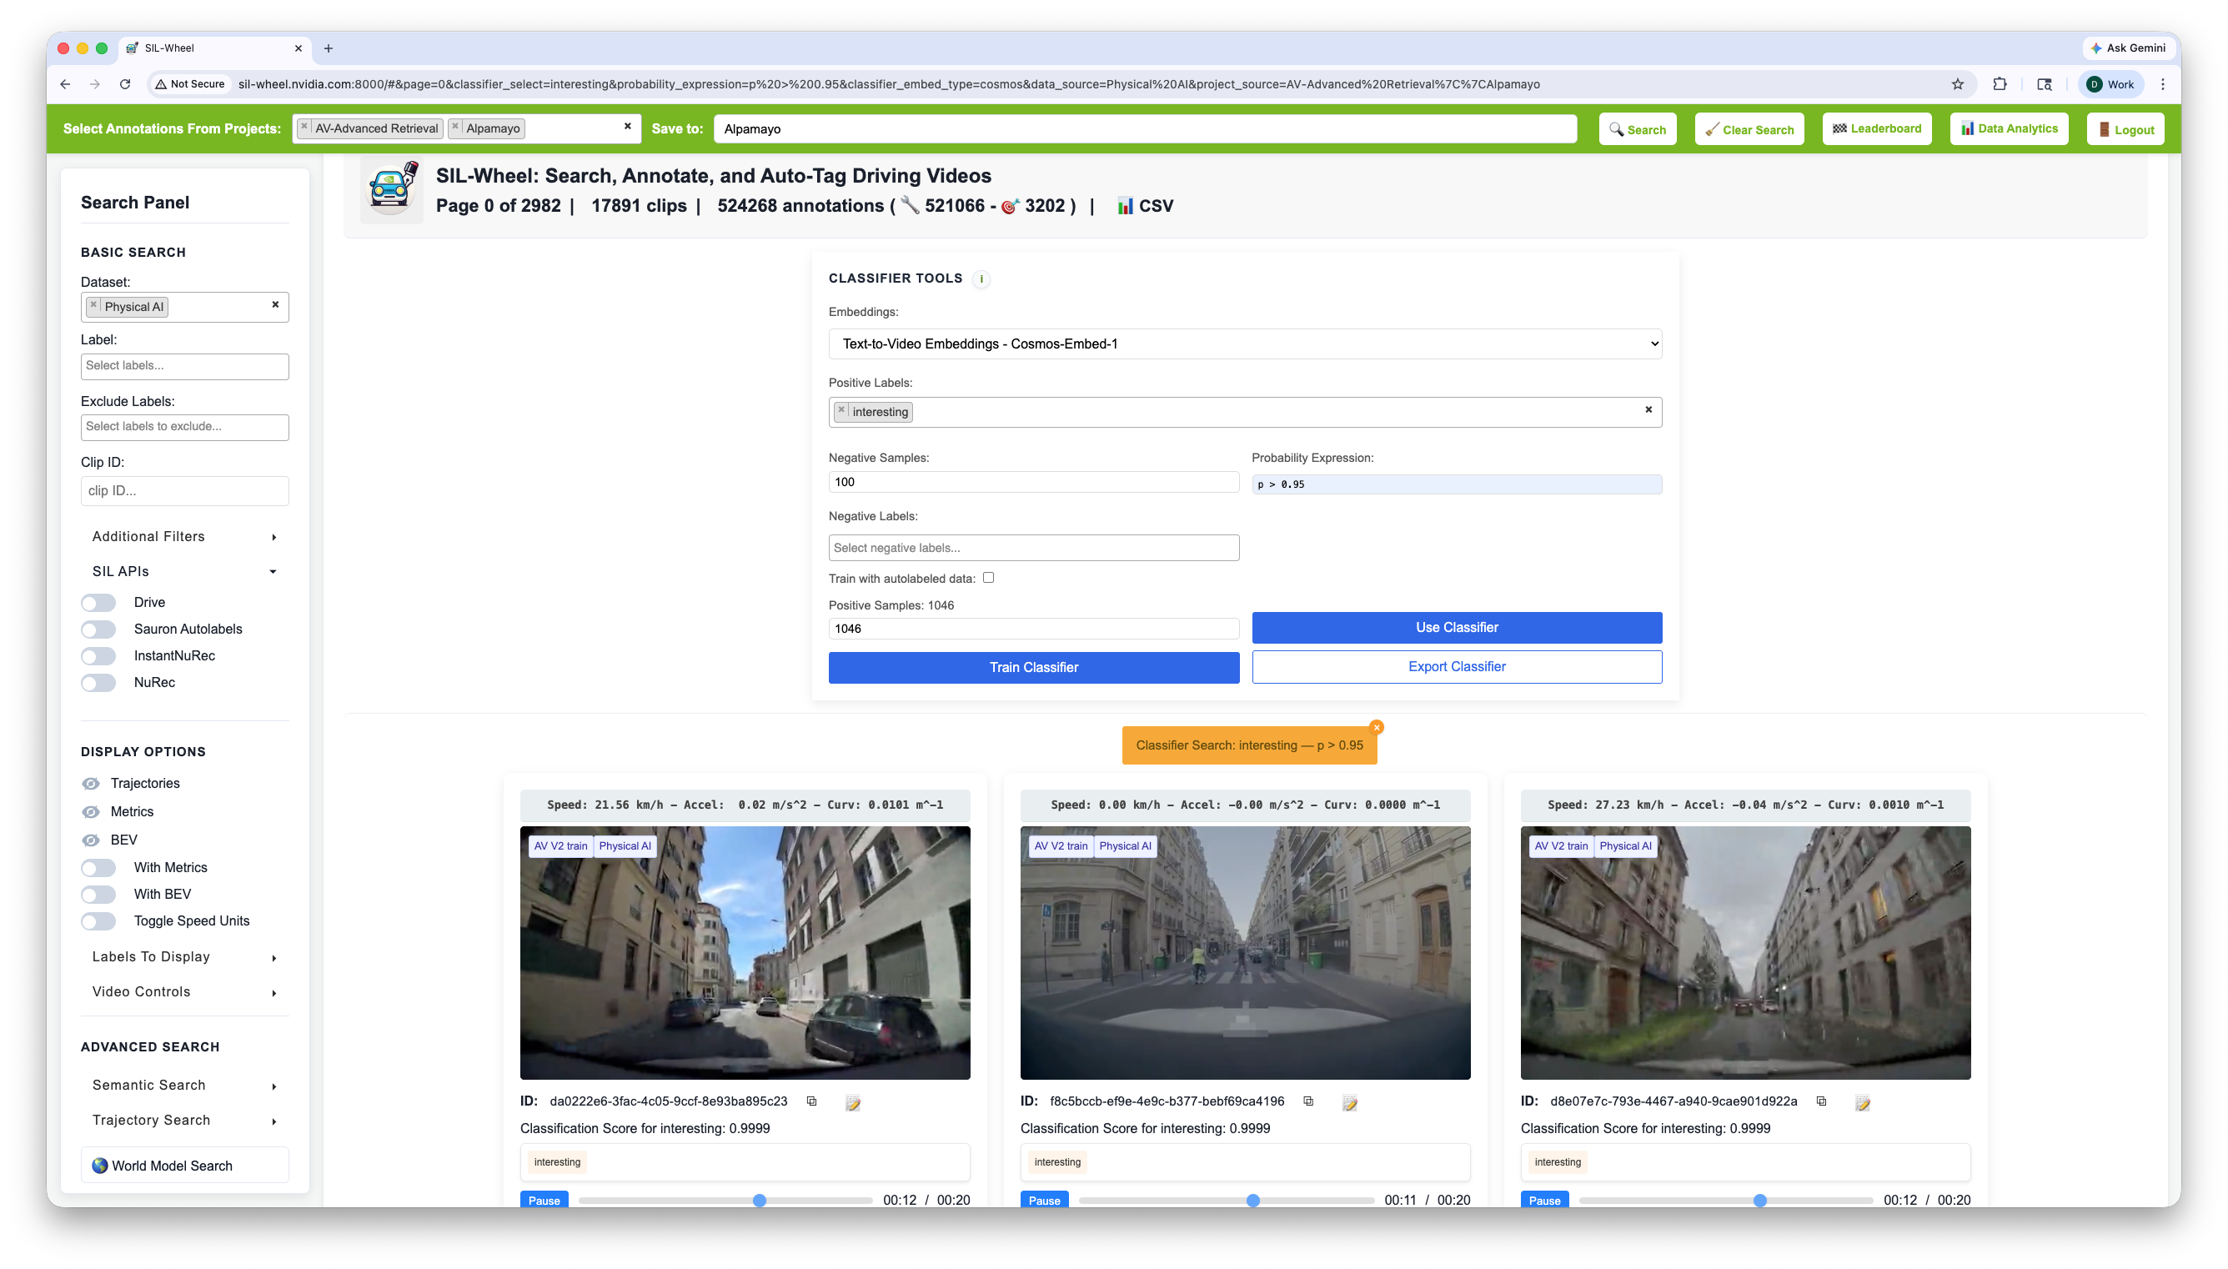Expand the Semantic Search section
This screenshot has height=1269, width=2228.
[x=183, y=1085]
